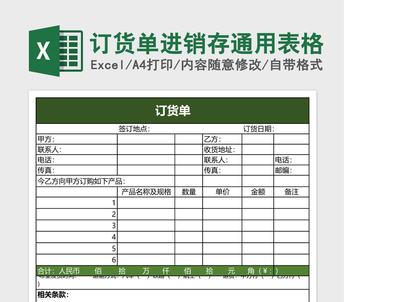Click the subtitle Excel/A4打印/内容随意修改/自带格式
This screenshot has width=403, height=302.
(207, 65)
